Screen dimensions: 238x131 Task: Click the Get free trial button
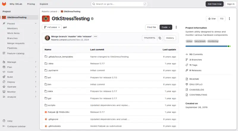(x=214, y=4)
